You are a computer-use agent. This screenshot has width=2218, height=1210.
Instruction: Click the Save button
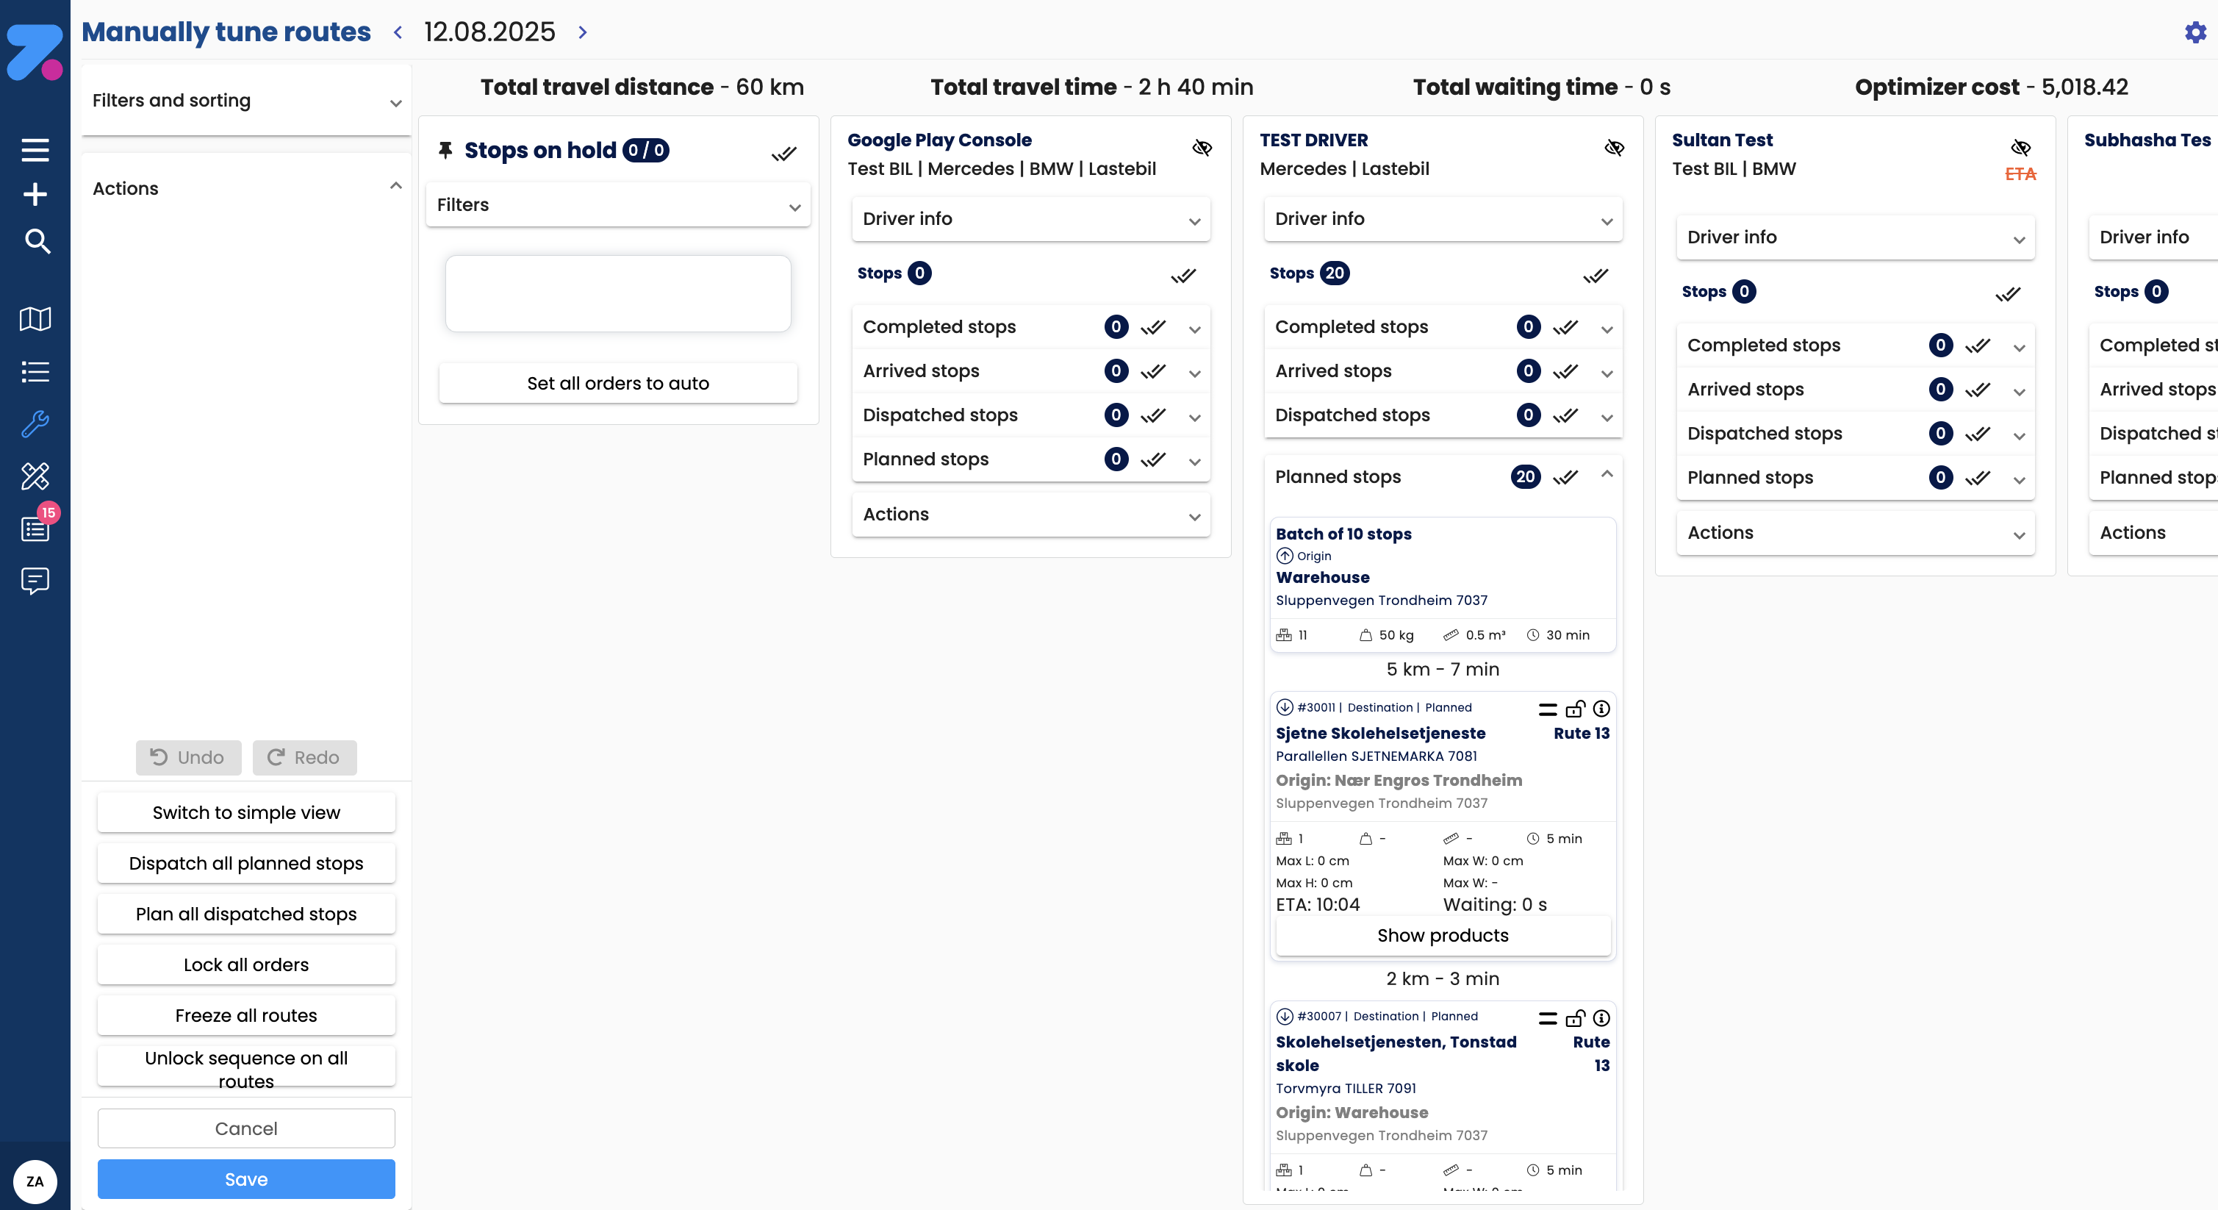pyautogui.click(x=245, y=1179)
